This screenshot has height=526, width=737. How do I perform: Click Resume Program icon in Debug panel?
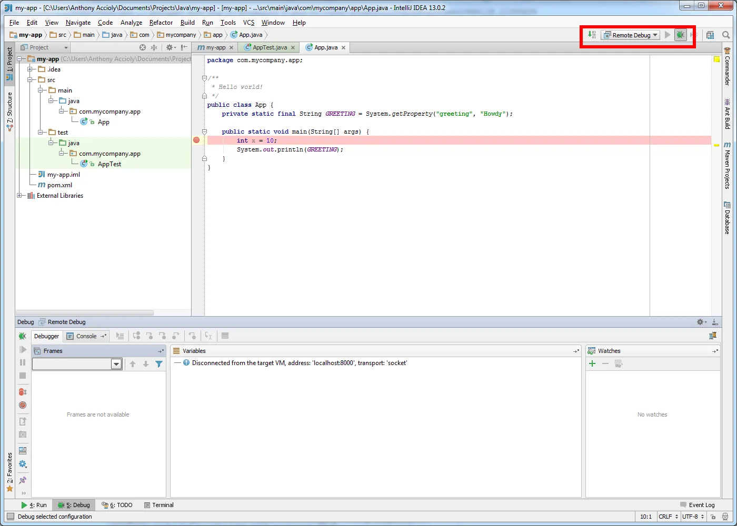click(23, 349)
